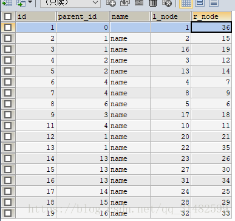Image resolution: width=235 pixels, height=221 pixels.
Task: Open the read-only mode dropdown
Action: pyautogui.click(x=70, y=3)
